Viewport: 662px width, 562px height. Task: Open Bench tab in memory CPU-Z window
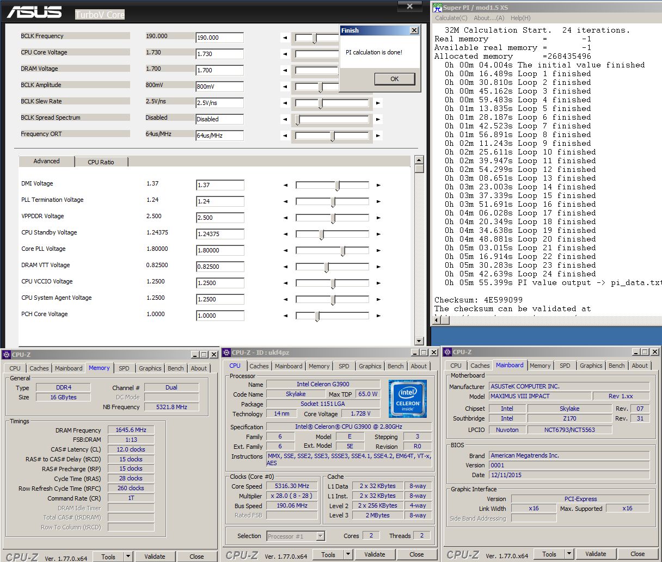tap(176, 368)
